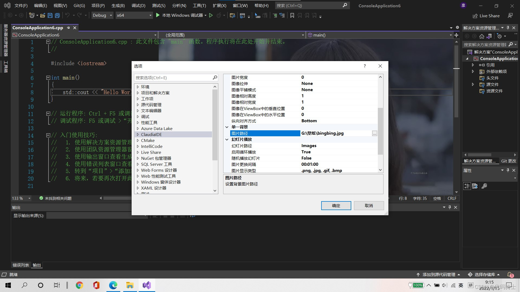Click the options search input field
520x292 pixels.
173,78
